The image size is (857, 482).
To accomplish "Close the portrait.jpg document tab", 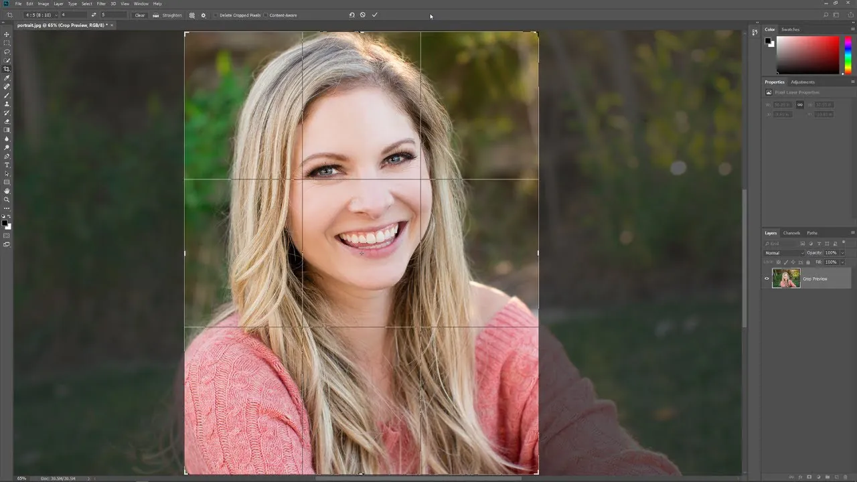I will coord(112,25).
